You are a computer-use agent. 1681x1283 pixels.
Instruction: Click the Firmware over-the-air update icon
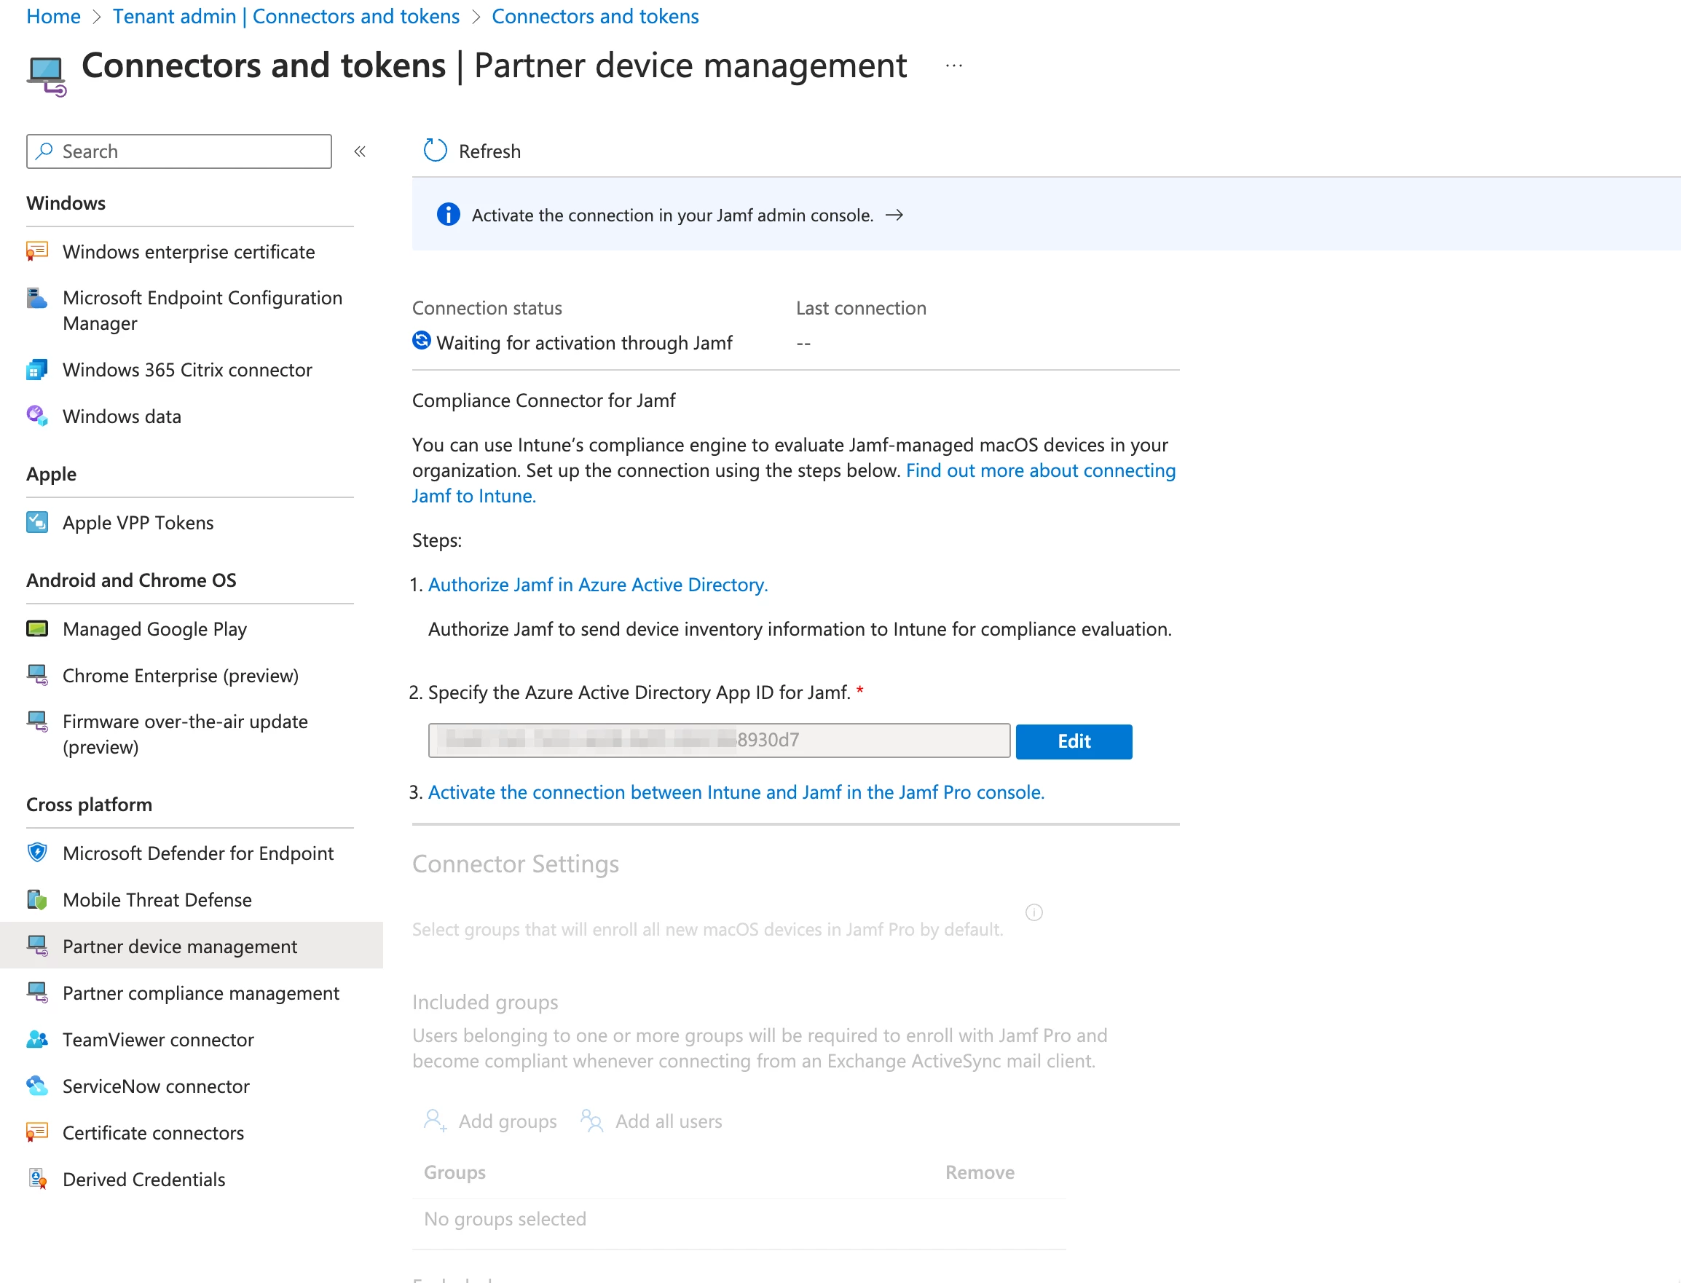(36, 721)
